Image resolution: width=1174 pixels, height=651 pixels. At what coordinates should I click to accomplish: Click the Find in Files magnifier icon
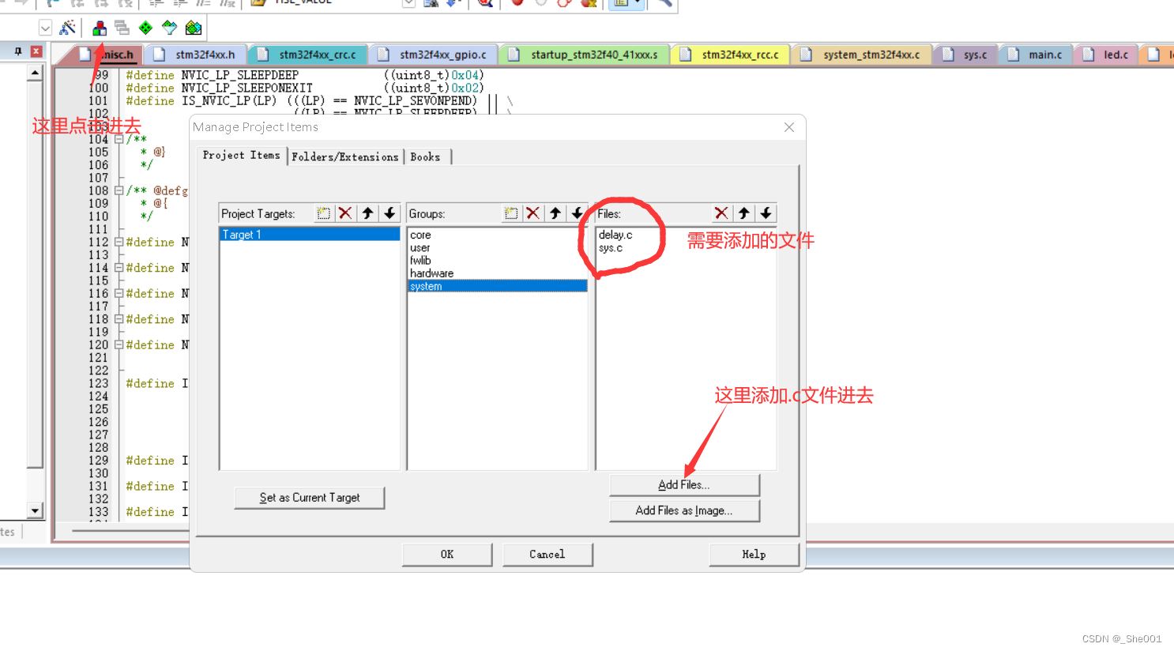click(484, 4)
